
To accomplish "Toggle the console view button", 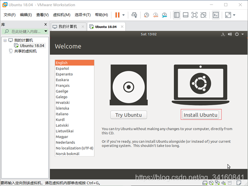I will tap(216, 15).
